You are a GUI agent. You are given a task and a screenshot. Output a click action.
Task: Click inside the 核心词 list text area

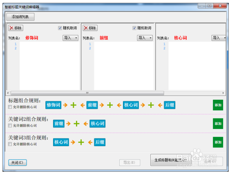(x=197, y=66)
